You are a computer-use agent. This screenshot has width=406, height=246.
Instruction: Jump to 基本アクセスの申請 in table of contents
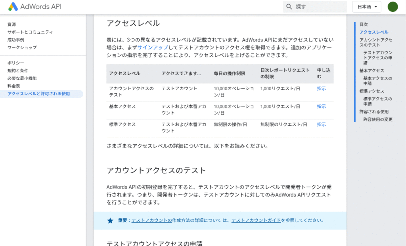pyautogui.click(x=378, y=81)
